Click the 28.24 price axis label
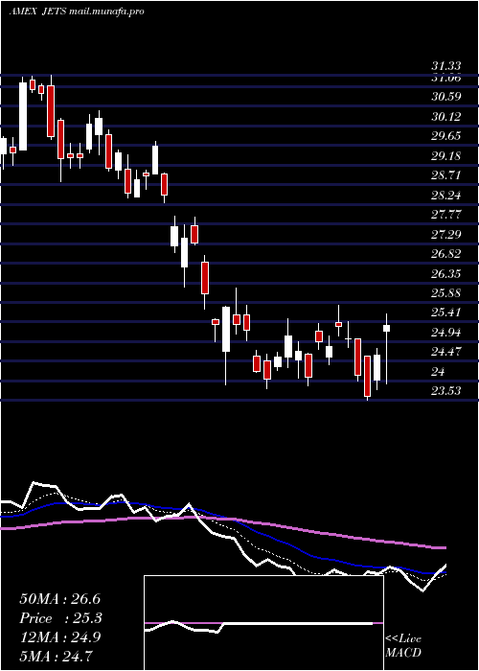 445,196
